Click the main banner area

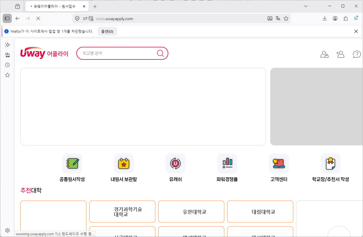click(143, 107)
